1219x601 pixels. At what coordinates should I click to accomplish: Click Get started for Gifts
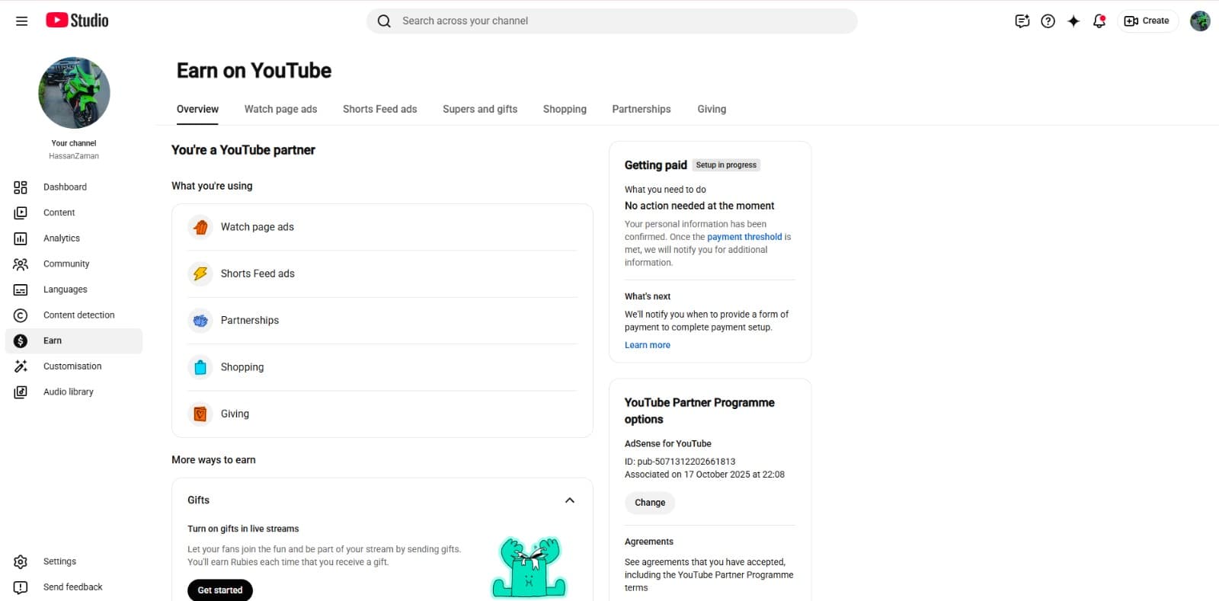click(220, 590)
